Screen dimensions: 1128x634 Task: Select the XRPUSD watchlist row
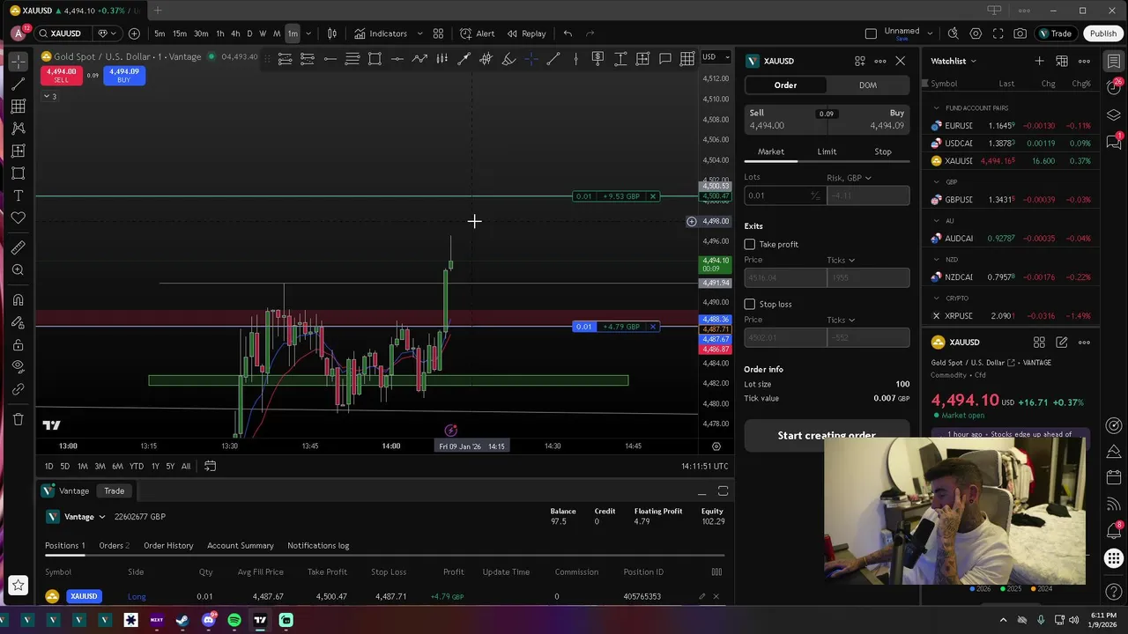1009,316
